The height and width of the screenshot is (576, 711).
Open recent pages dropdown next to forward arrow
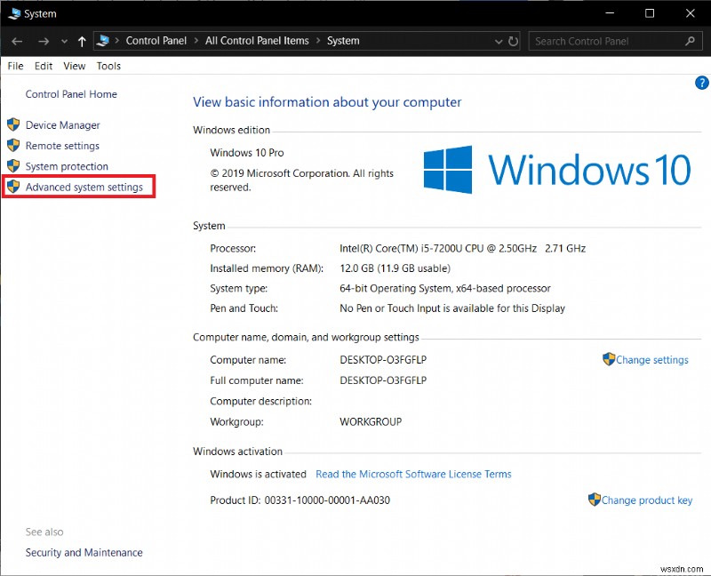[x=64, y=41]
